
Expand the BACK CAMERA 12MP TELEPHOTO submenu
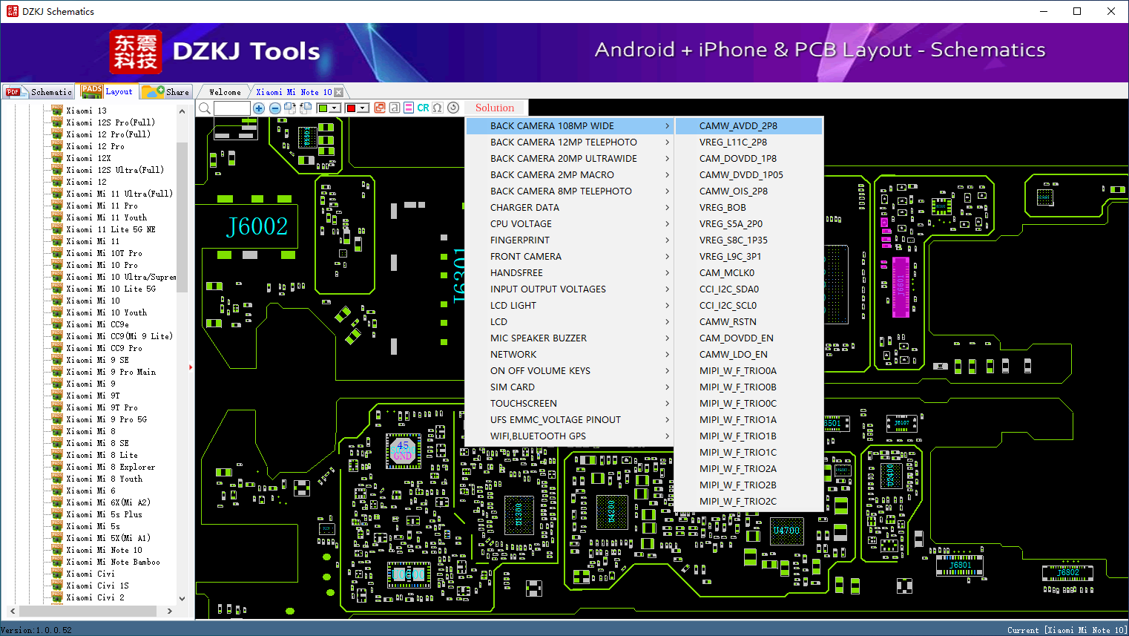pyautogui.click(x=570, y=142)
